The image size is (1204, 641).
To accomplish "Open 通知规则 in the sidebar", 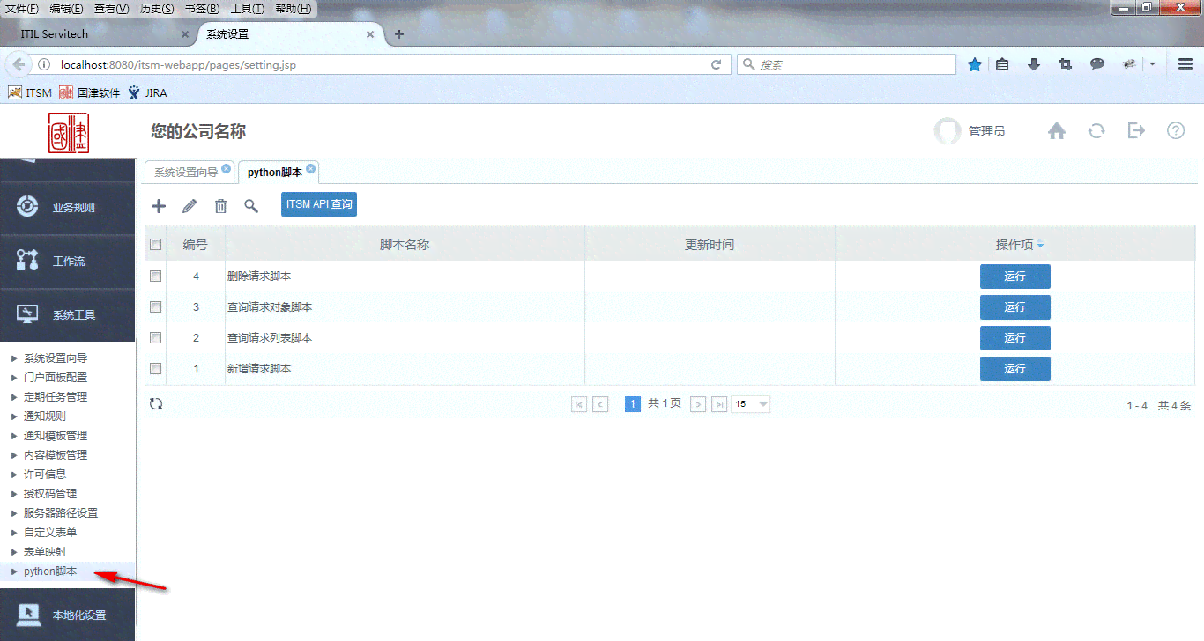I will [x=44, y=416].
